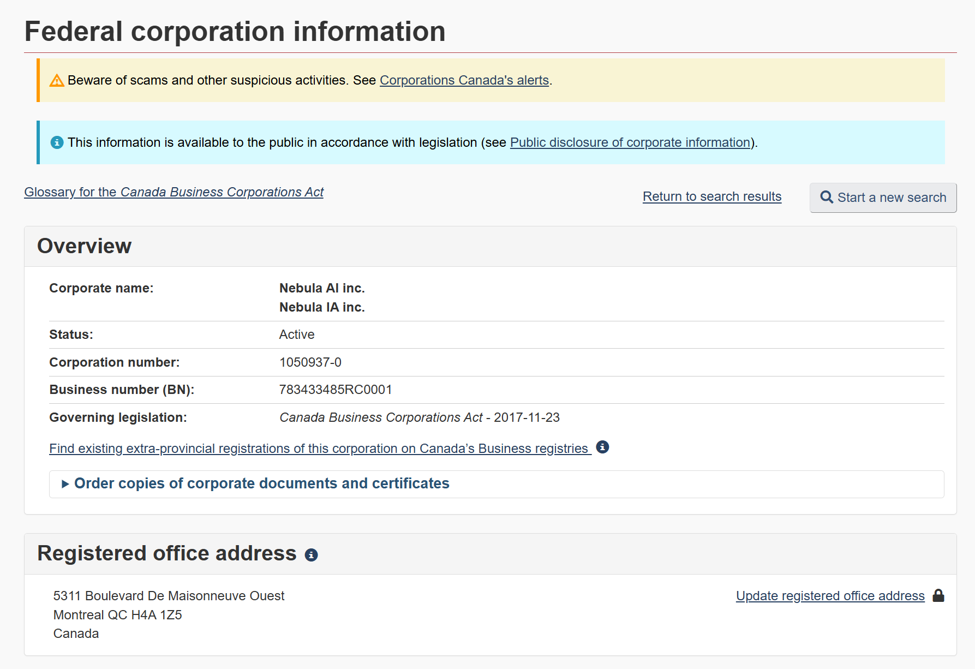The image size is (975, 669).
Task: Click the blue info icon in public notice
Action: (57, 142)
